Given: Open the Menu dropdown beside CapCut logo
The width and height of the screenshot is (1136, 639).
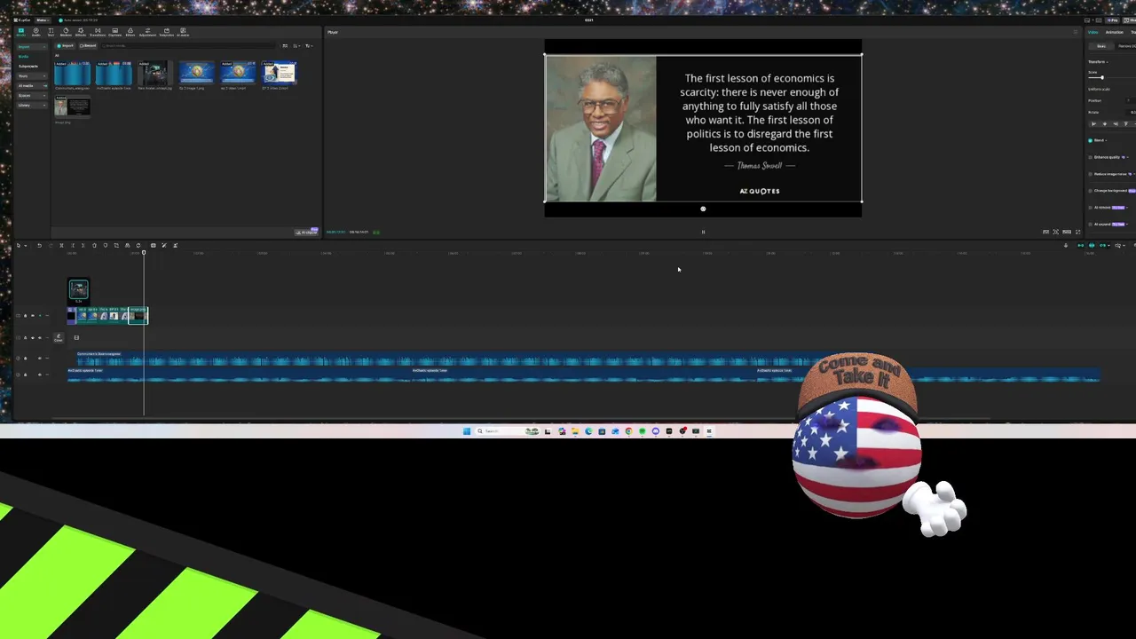Looking at the screenshot, I should coord(43,20).
